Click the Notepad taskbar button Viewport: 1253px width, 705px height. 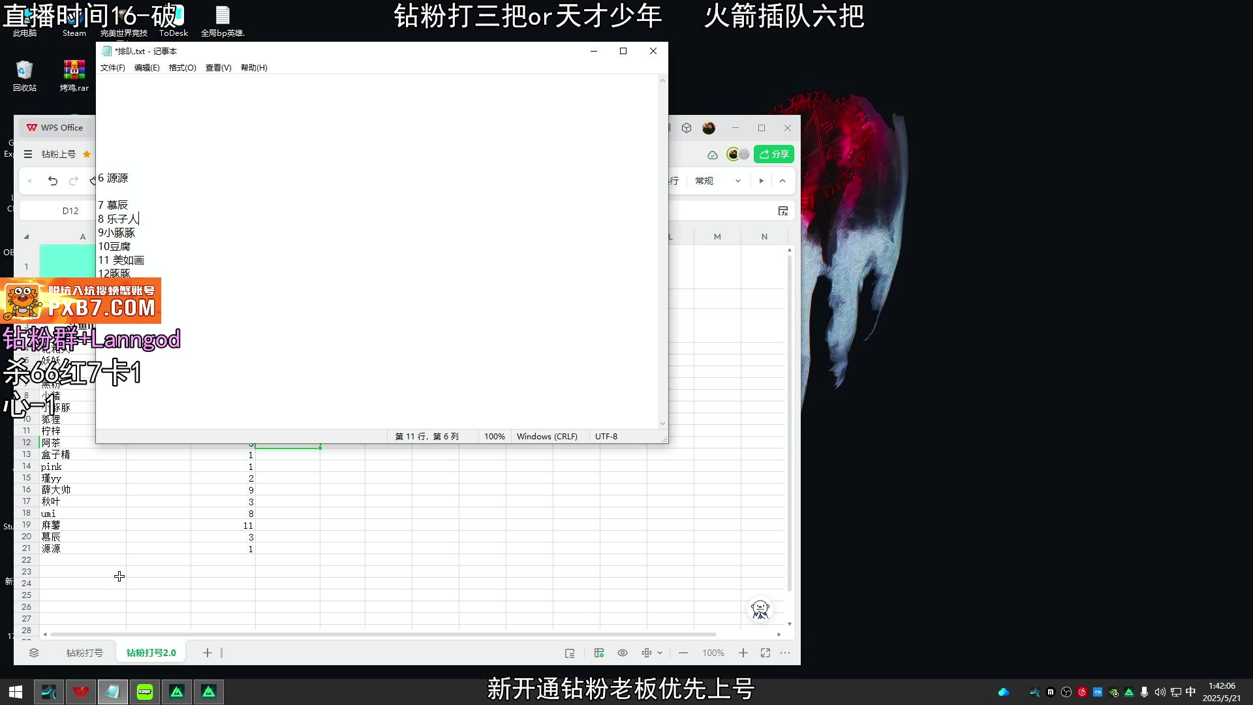click(x=113, y=692)
